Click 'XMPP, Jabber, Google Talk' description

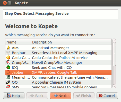(54, 72)
